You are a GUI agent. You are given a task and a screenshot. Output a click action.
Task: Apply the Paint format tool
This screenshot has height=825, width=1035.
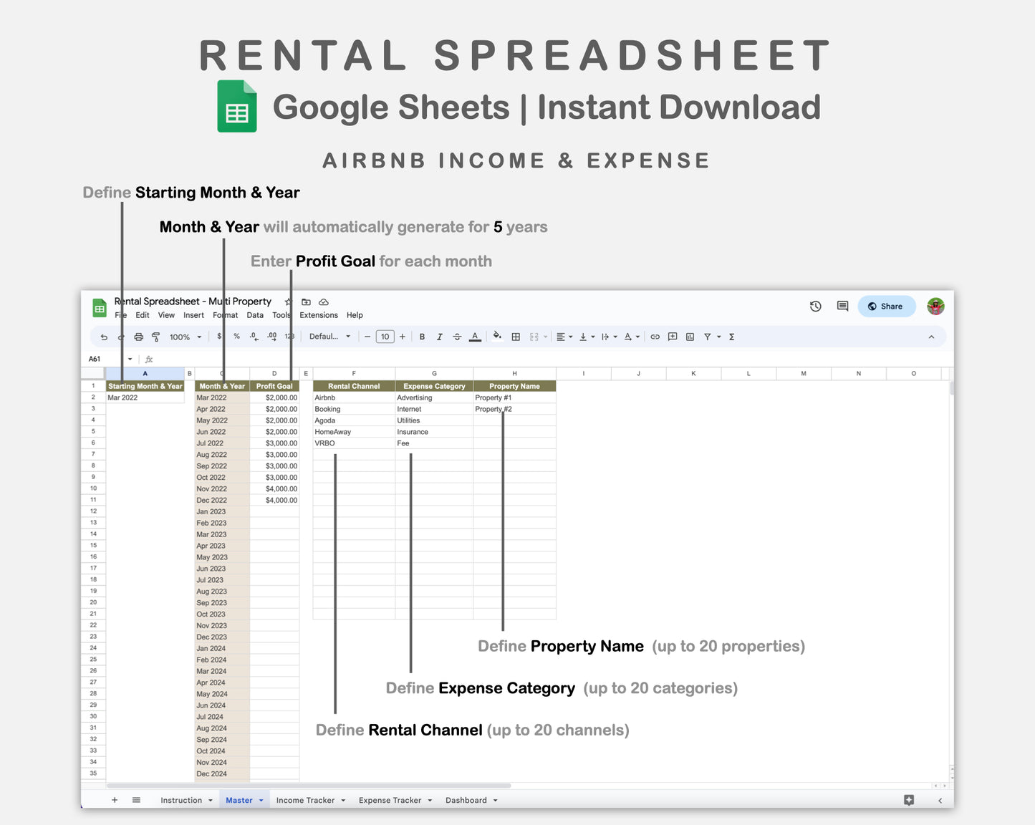pyautogui.click(x=156, y=336)
